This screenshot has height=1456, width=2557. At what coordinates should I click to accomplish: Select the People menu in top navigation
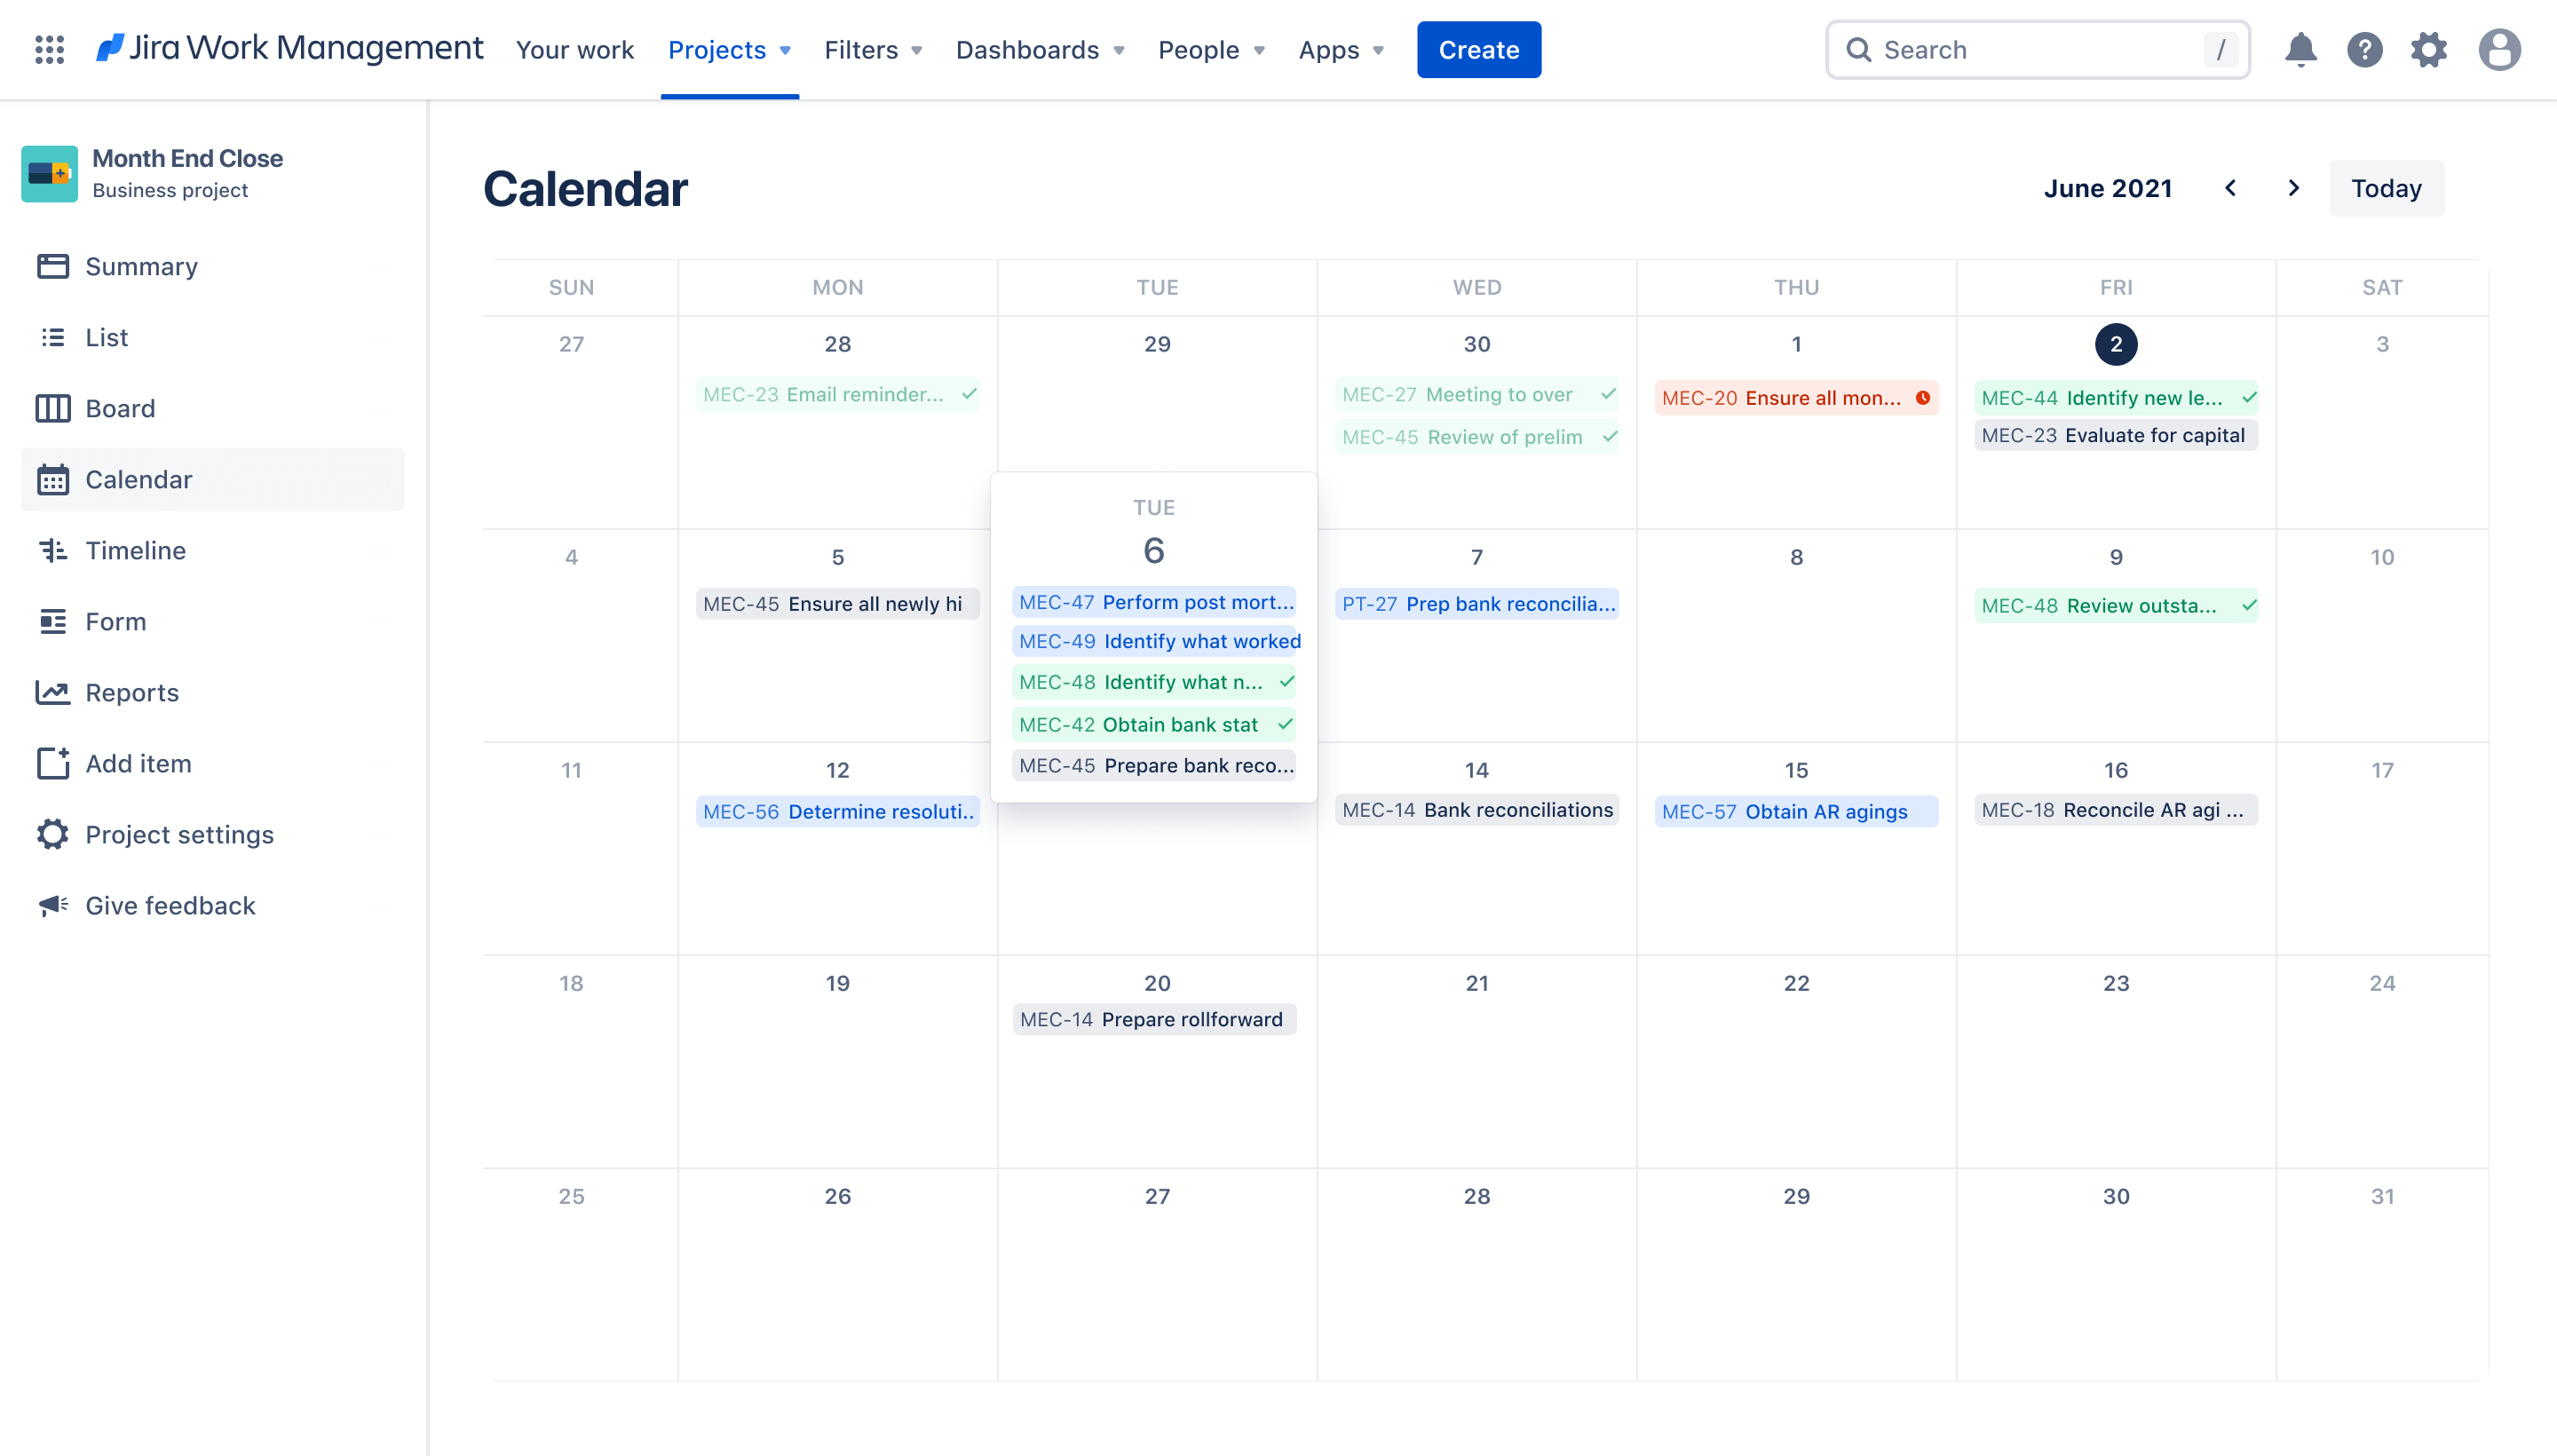(x=1212, y=49)
